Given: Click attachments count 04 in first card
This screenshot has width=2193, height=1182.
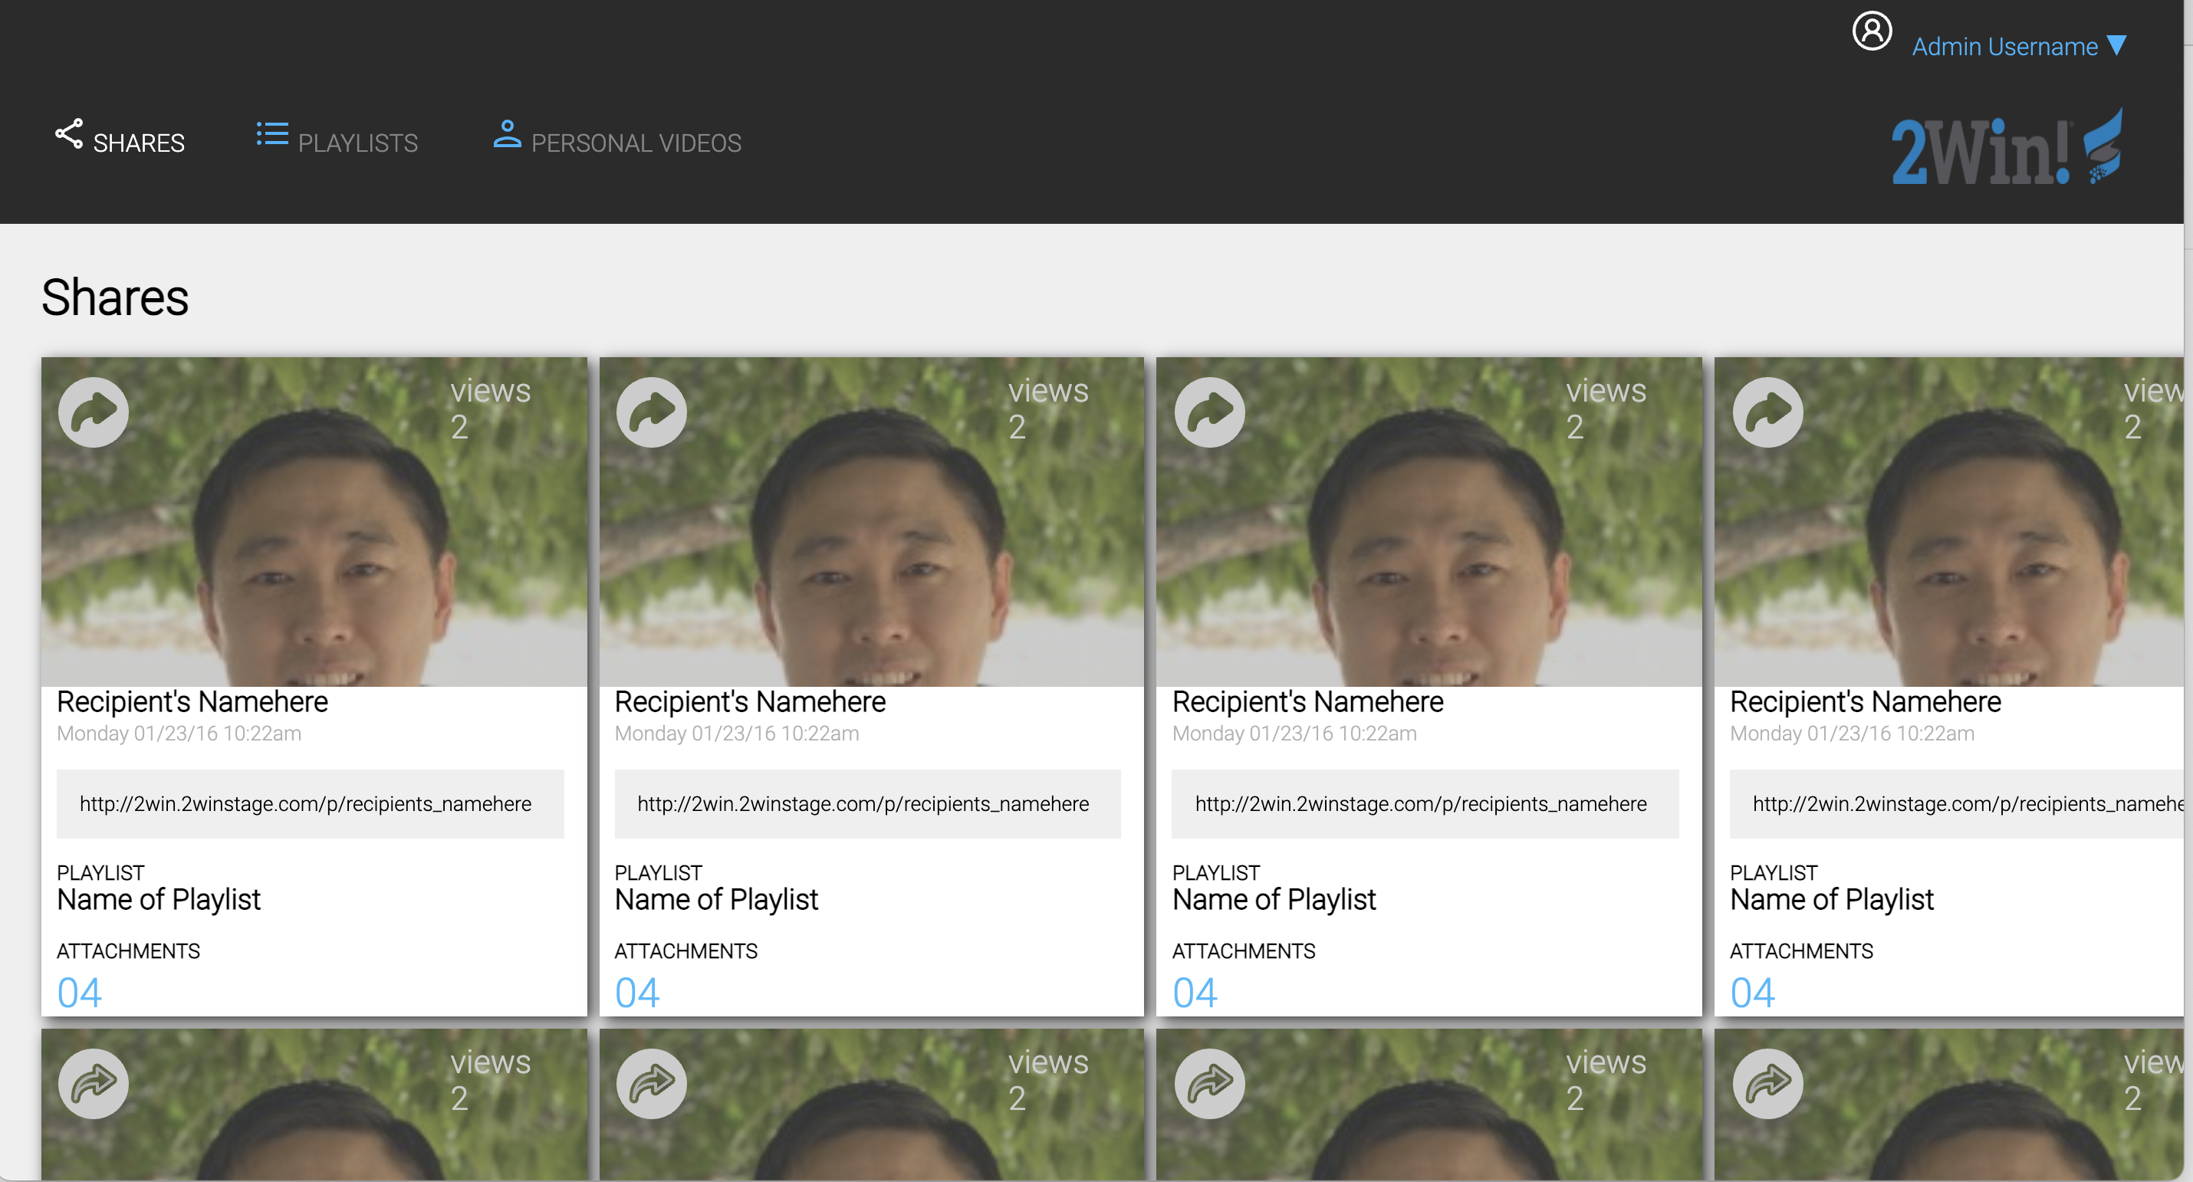Looking at the screenshot, I should (79, 992).
